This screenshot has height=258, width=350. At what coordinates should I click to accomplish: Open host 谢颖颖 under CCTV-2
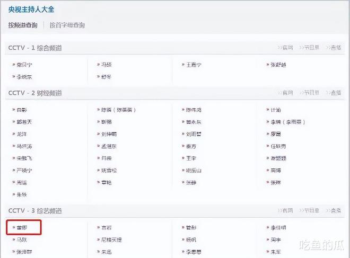pyautogui.click(x=278, y=158)
